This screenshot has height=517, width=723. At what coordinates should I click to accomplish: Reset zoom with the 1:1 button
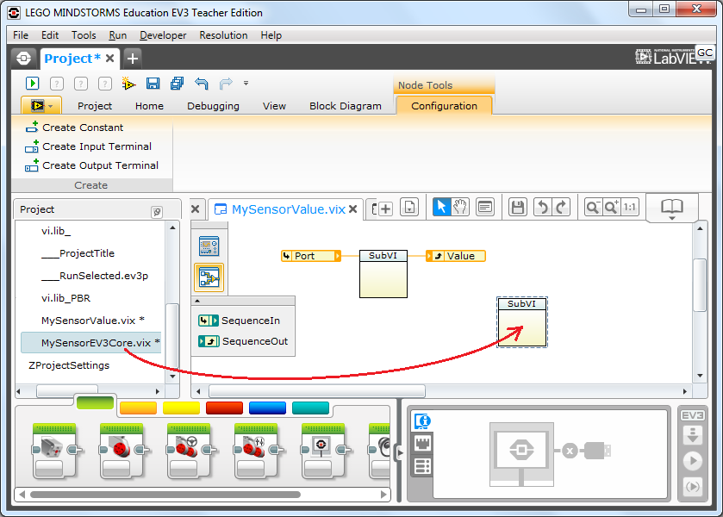(x=630, y=207)
